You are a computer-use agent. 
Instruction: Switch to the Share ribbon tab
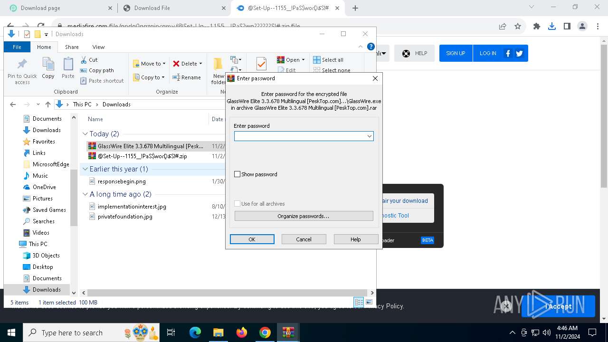72,47
